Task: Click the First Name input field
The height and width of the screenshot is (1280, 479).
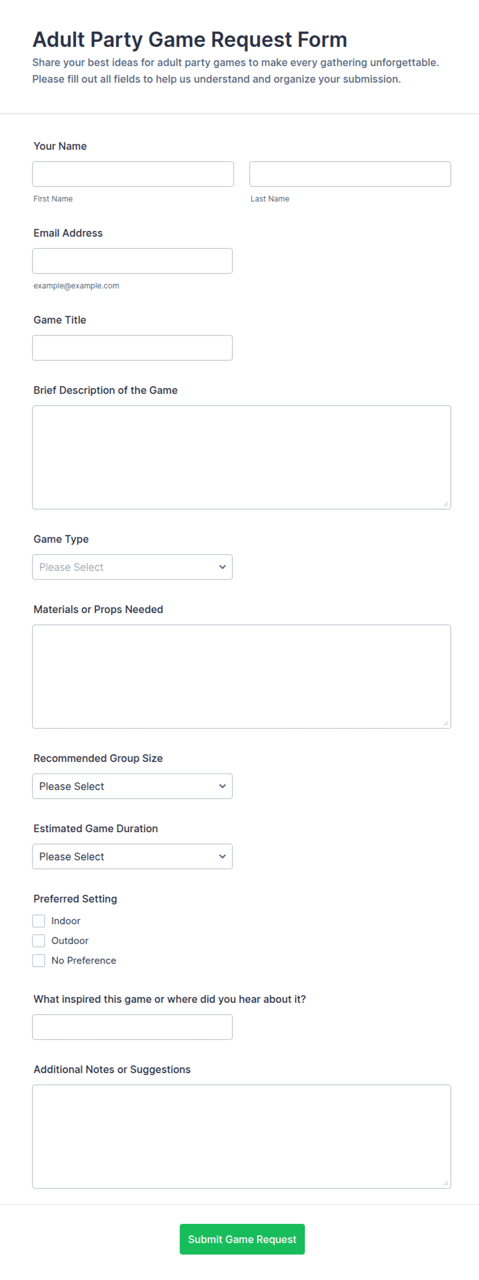Action: click(133, 174)
